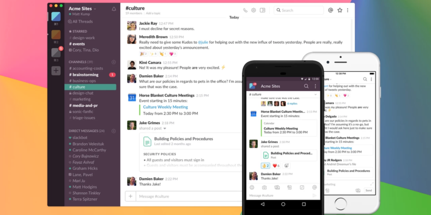This screenshot has width=431, height=215.
Task: Start a call with the phone icon
Action: click(245, 10)
